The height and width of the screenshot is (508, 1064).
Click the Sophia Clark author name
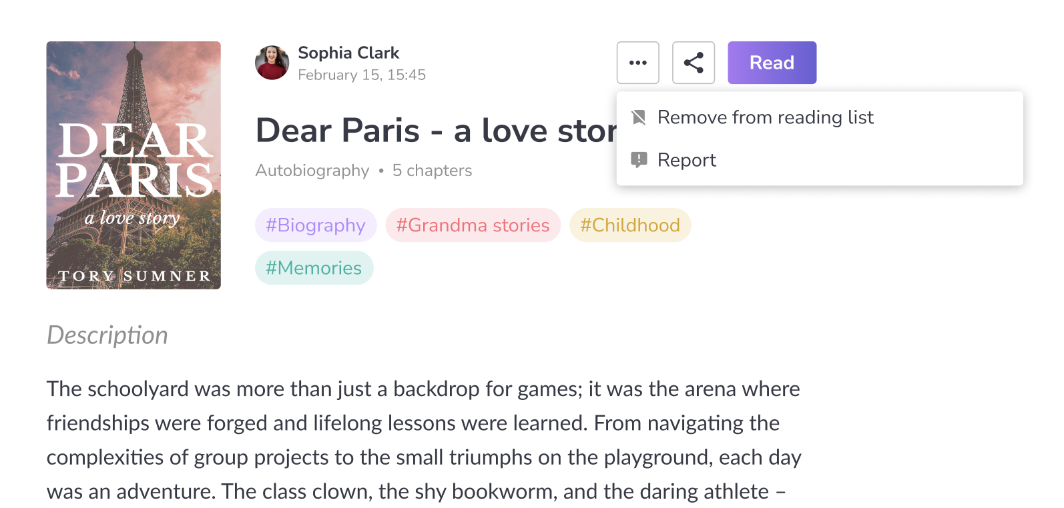(x=348, y=53)
